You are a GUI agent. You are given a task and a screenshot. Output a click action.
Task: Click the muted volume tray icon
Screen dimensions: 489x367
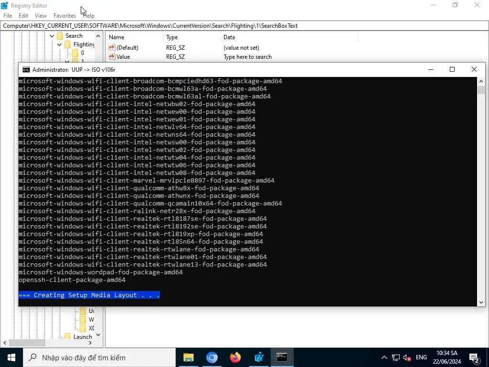(407, 357)
